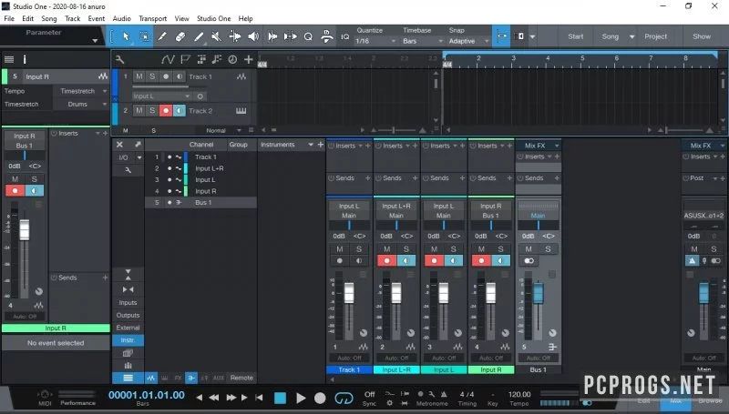This screenshot has width=729, height=414.
Task: Open the track list lines icon
Action: pyautogui.click(x=9, y=59)
